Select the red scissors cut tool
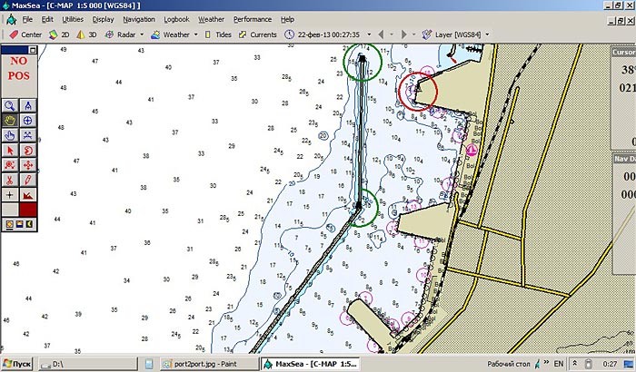 [x=10, y=180]
